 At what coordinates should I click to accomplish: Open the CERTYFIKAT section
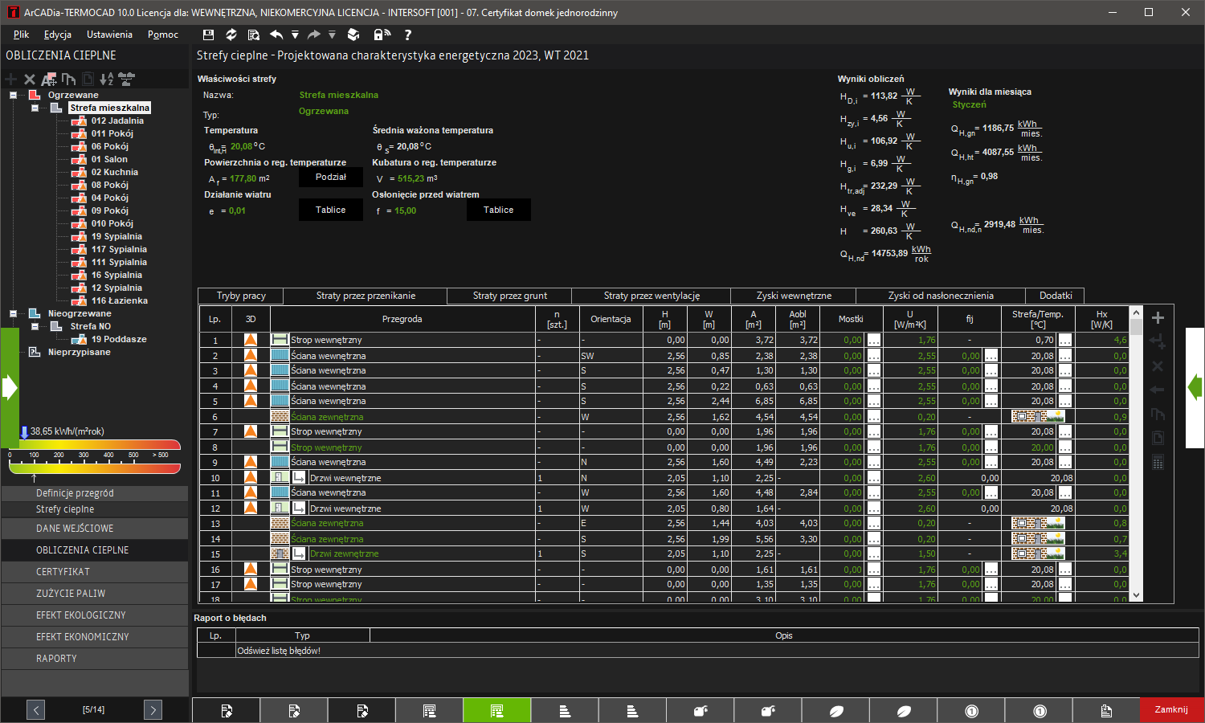(x=95, y=572)
